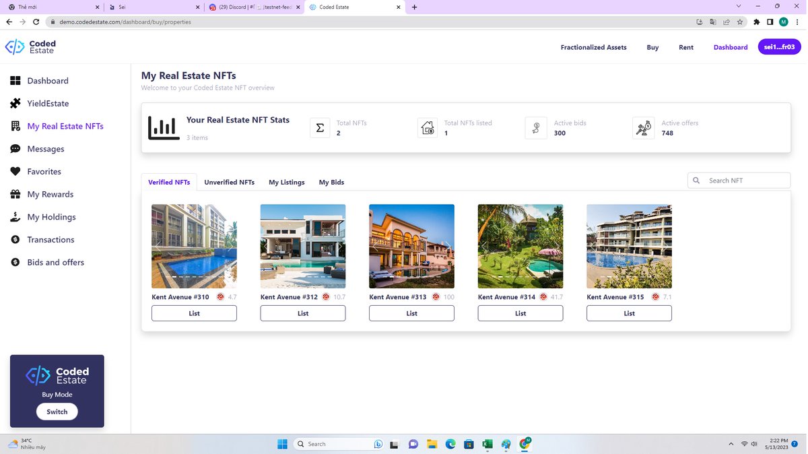Click Switch in Buy Mode card
Image resolution: width=808 pixels, height=454 pixels.
(57, 412)
